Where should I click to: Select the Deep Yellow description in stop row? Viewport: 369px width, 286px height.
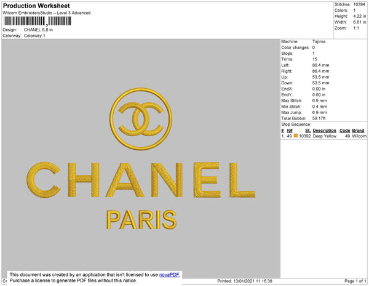(x=324, y=136)
